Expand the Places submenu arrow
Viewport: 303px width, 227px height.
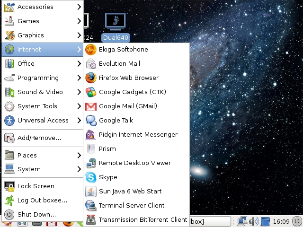pos(79,156)
